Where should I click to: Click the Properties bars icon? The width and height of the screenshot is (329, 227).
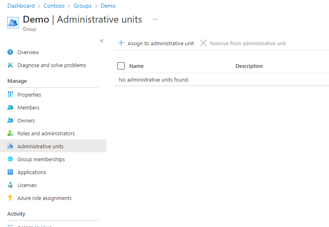click(11, 95)
